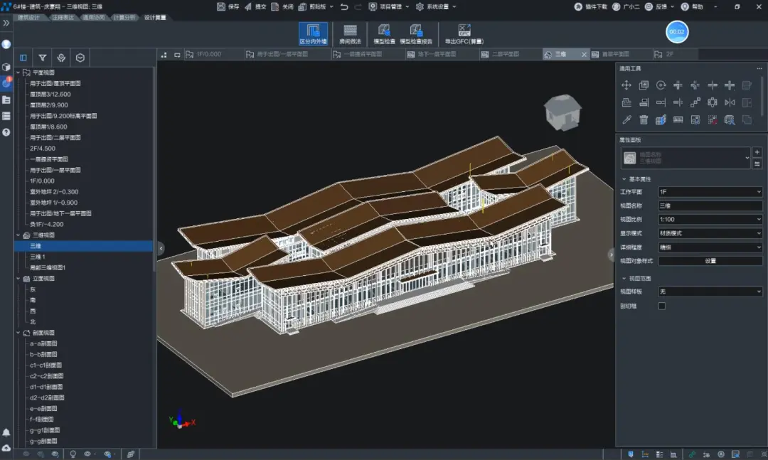Collapse the 三维视图 tree group
768x460 pixels.
pos(18,235)
